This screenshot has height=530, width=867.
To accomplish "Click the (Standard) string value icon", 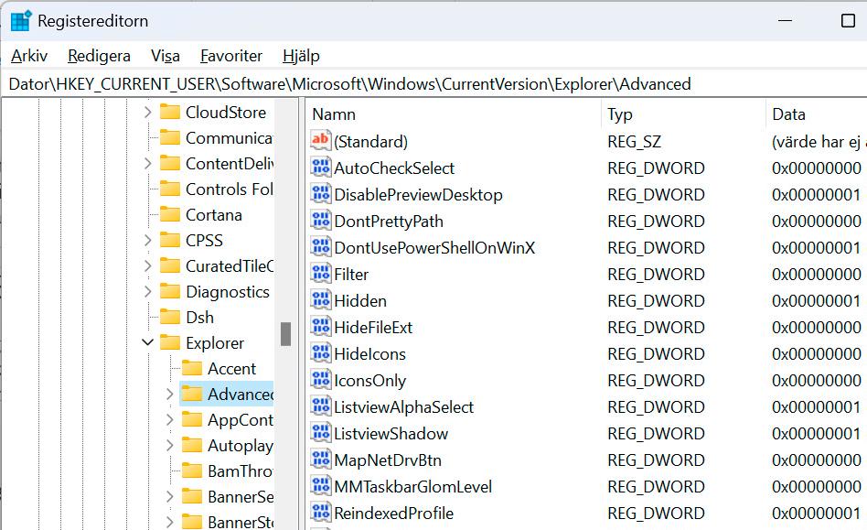I will (x=321, y=141).
